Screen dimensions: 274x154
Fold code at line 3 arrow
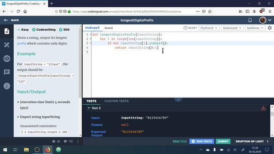(x=90, y=43)
